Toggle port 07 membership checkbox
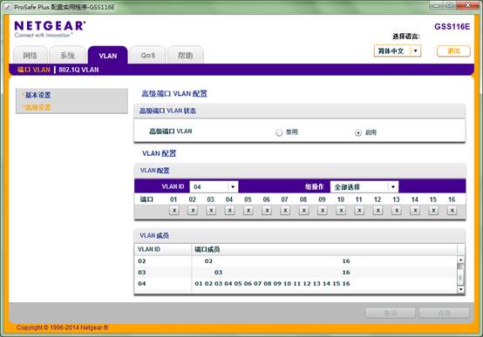483x337 pixels. tap(285, 211)
